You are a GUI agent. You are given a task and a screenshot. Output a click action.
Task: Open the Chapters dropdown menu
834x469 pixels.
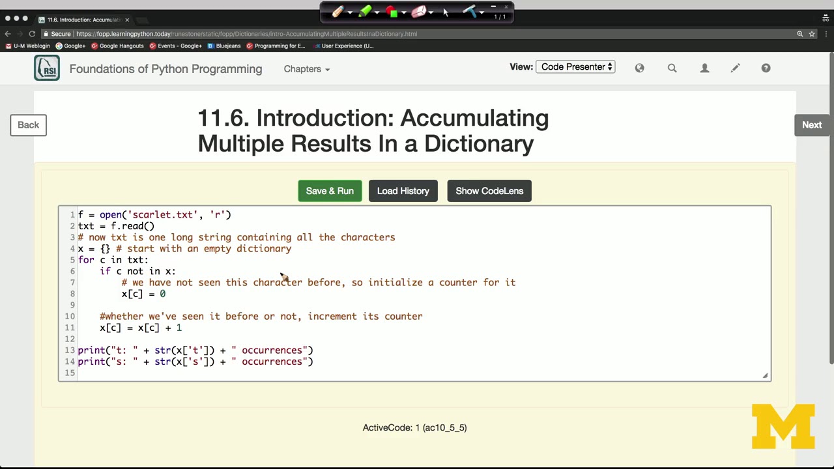click(306, 69)
